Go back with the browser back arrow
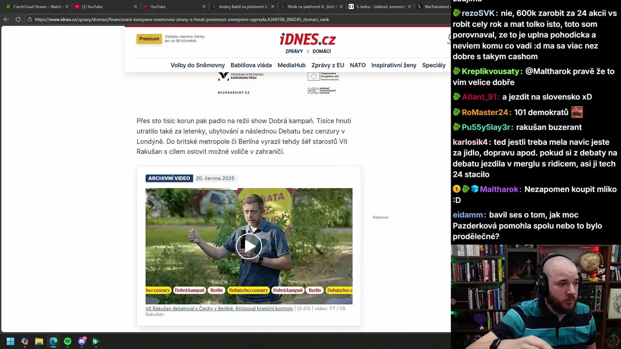The width and height of the screenshot is (621, 349). coord(6,19)
